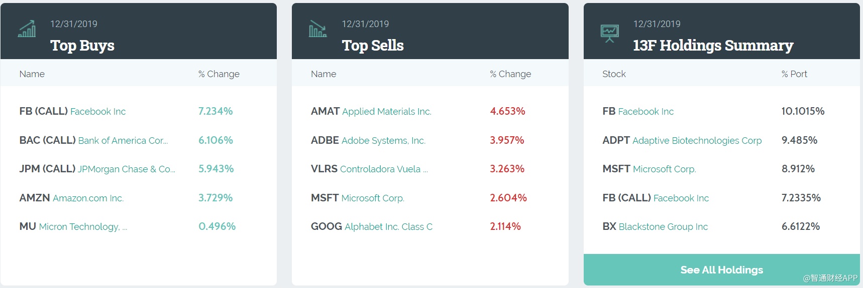The image size is (863, 288).
Task: Click the MU Micron Technology link
Action: pos(73,226)
